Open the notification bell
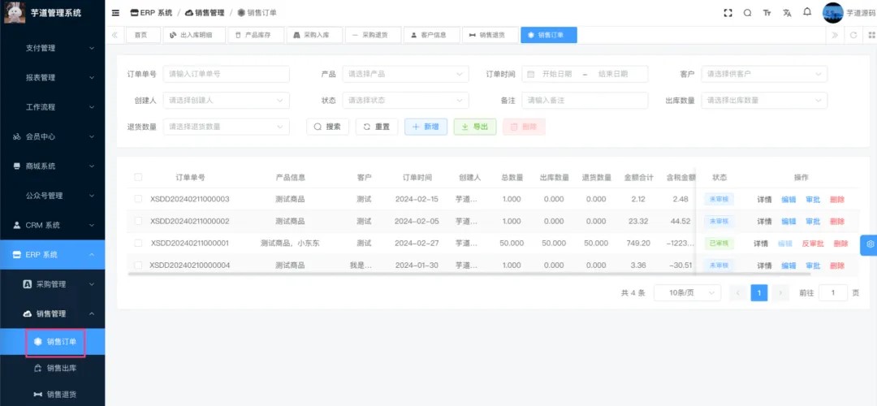 [807, 13]
